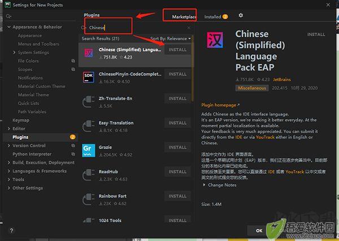
Task: Expand the Other Settings section
Action: pyautogui.click(x=9, y=188)
